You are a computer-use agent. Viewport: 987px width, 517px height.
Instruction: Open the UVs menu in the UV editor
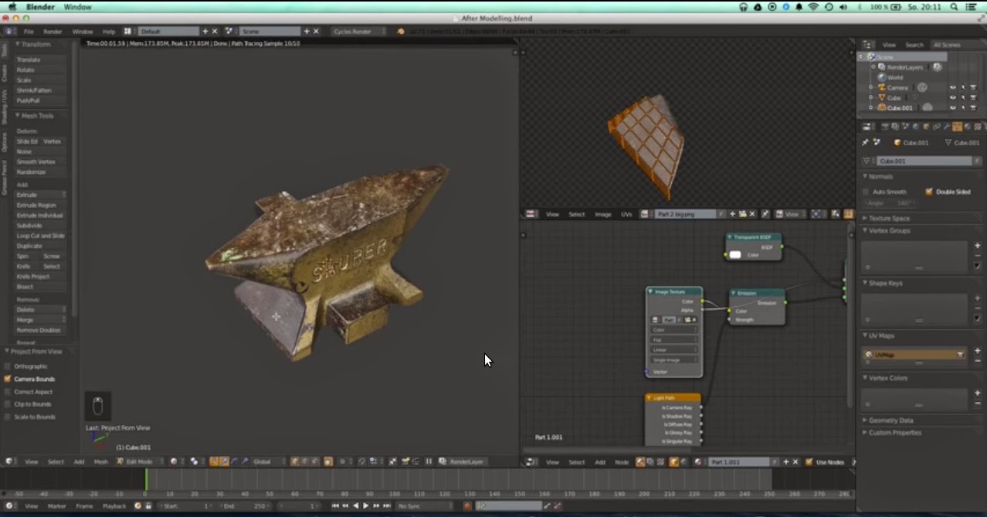pyautogui.click(x=627, y=214)
